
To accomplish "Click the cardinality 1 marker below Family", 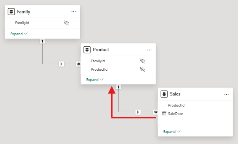I will pyautogui.click(x=42, y=41).
